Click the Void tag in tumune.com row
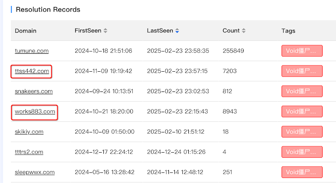The image size is (336, 183). click(x=302, y=51)
